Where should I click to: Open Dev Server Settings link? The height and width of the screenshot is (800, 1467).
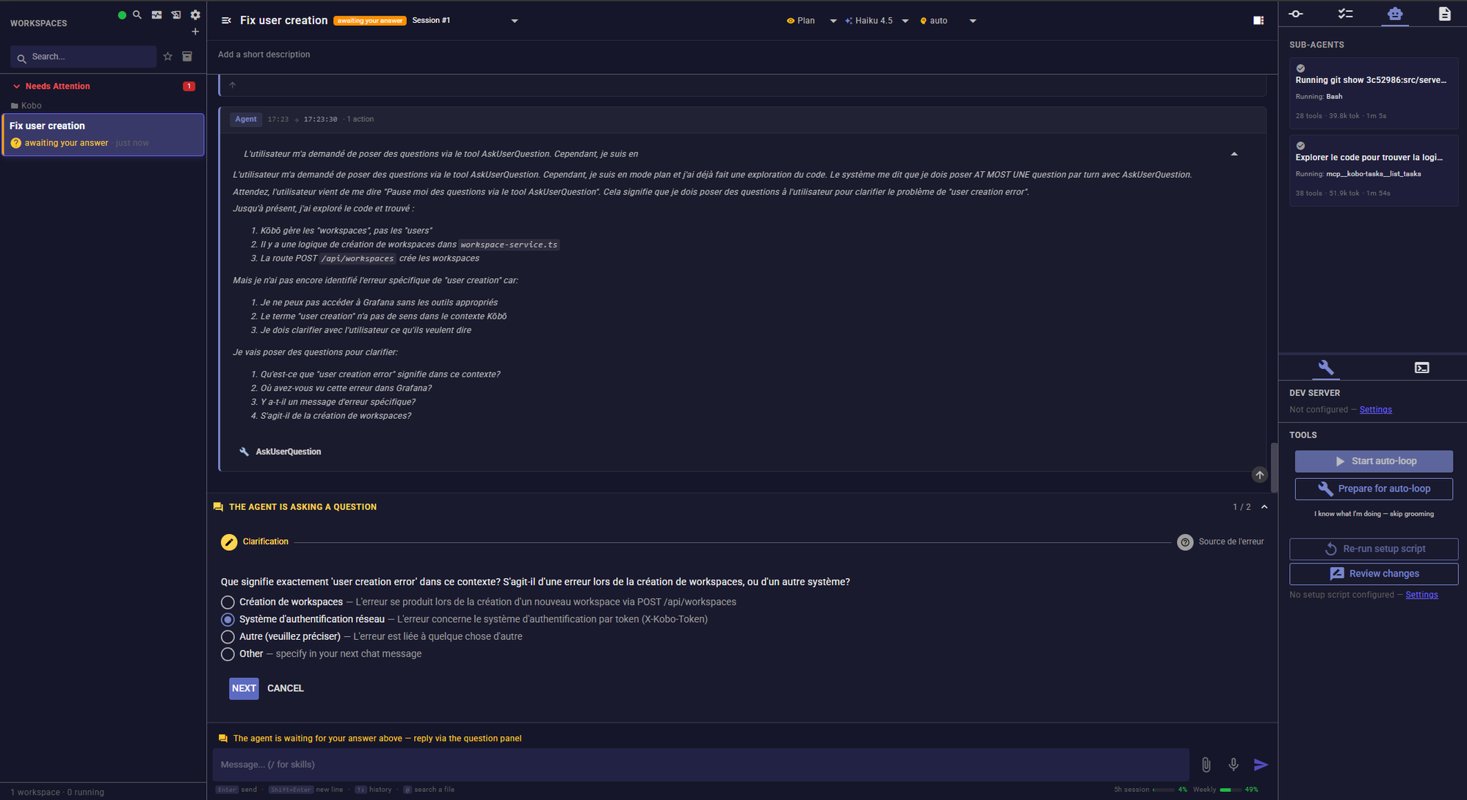(1375, 410)
